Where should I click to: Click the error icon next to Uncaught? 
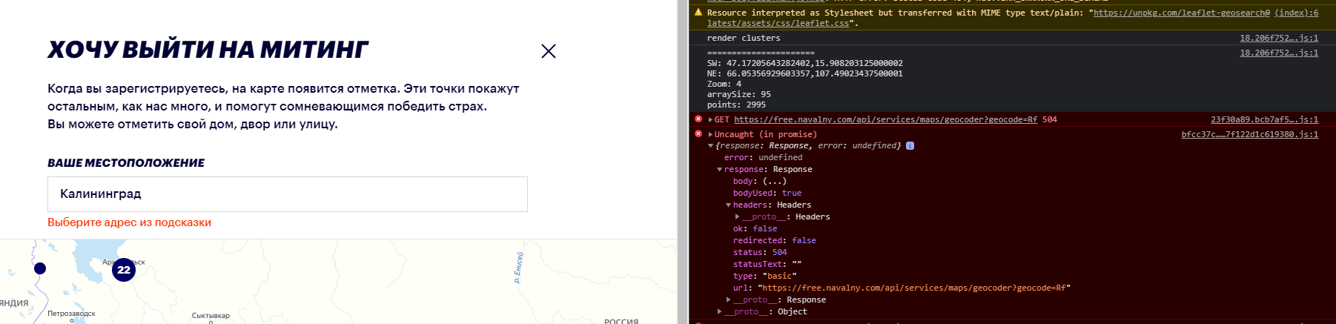tap(698, 134)
